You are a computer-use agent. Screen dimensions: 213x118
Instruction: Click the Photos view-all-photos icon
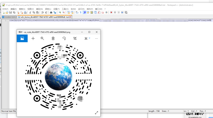click(x=22, y=39)
